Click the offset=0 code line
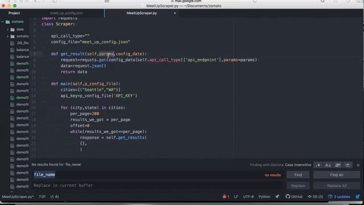364x205 pixels. [80, 125]
